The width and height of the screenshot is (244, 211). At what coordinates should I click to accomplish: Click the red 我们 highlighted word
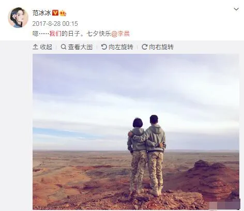55,34
